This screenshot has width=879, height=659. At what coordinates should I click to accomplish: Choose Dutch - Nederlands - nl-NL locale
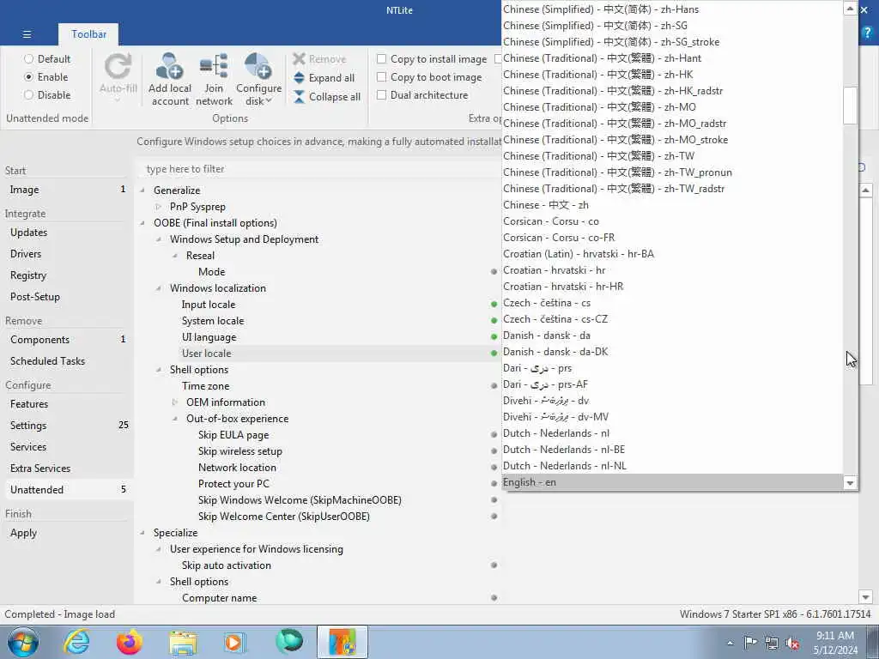[x=671, y=466]
